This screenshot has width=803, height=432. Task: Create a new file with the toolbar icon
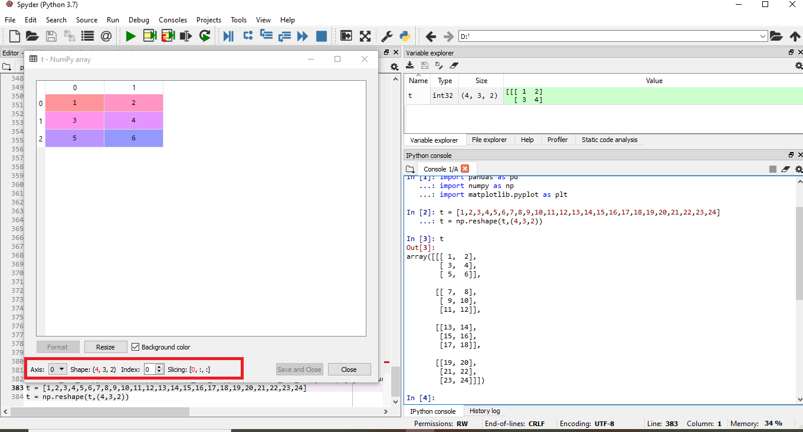(x=14, y=37)
